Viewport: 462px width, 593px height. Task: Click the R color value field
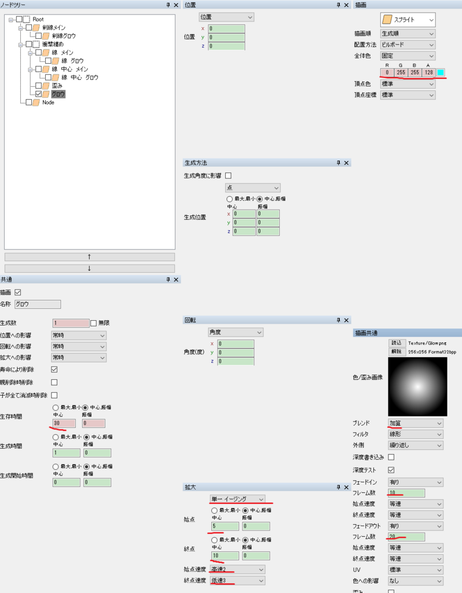tap(387, 72)
